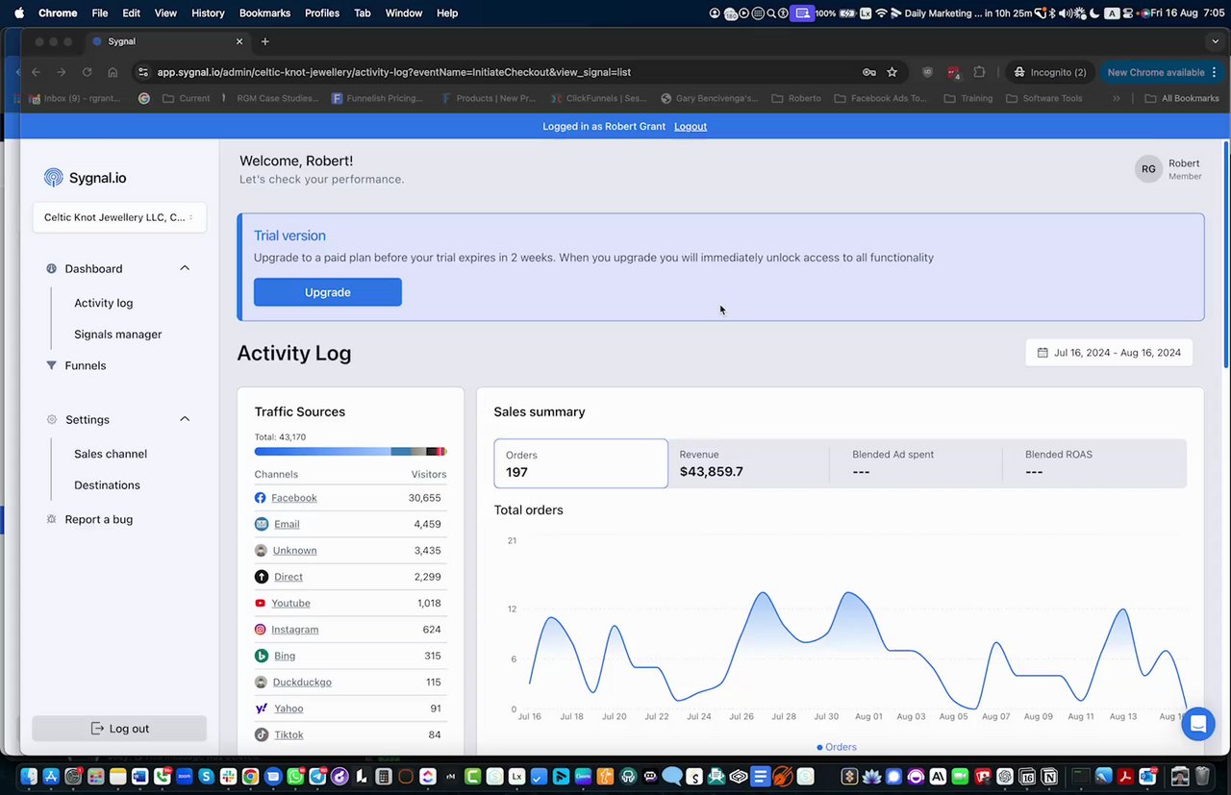Image resolution: width=1231 pixels, height=795 pixels.
Task: Open the Duckduckgo channel link
Action: tap(302, 682)
